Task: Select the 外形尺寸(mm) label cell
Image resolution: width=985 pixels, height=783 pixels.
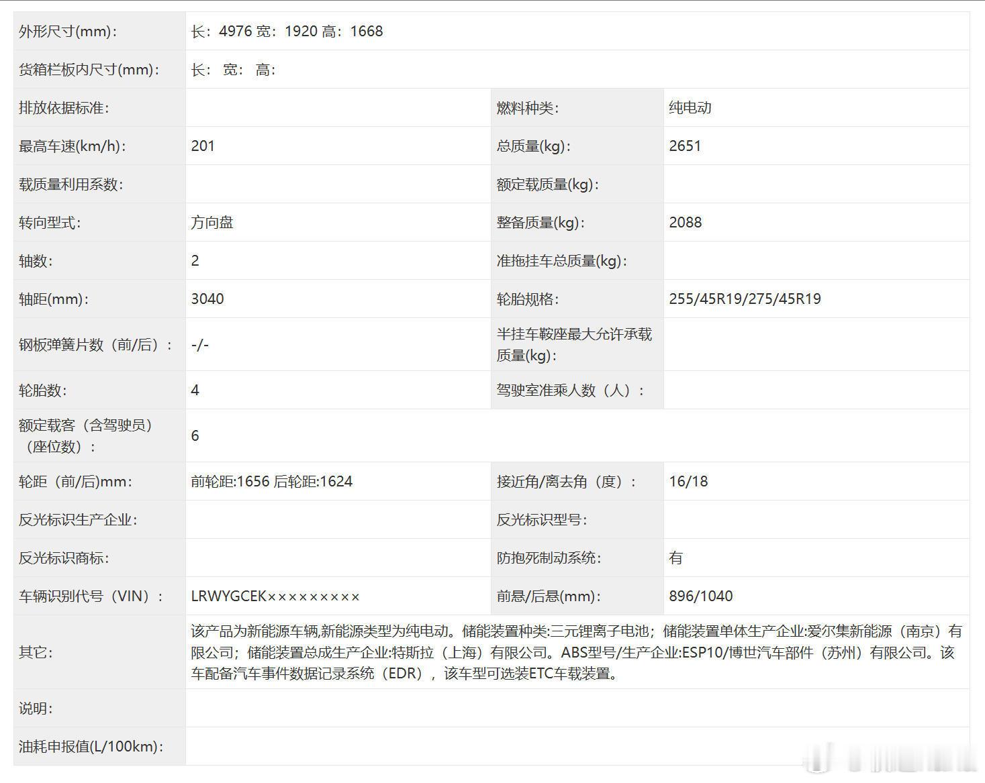Action: tap(99, 31)
